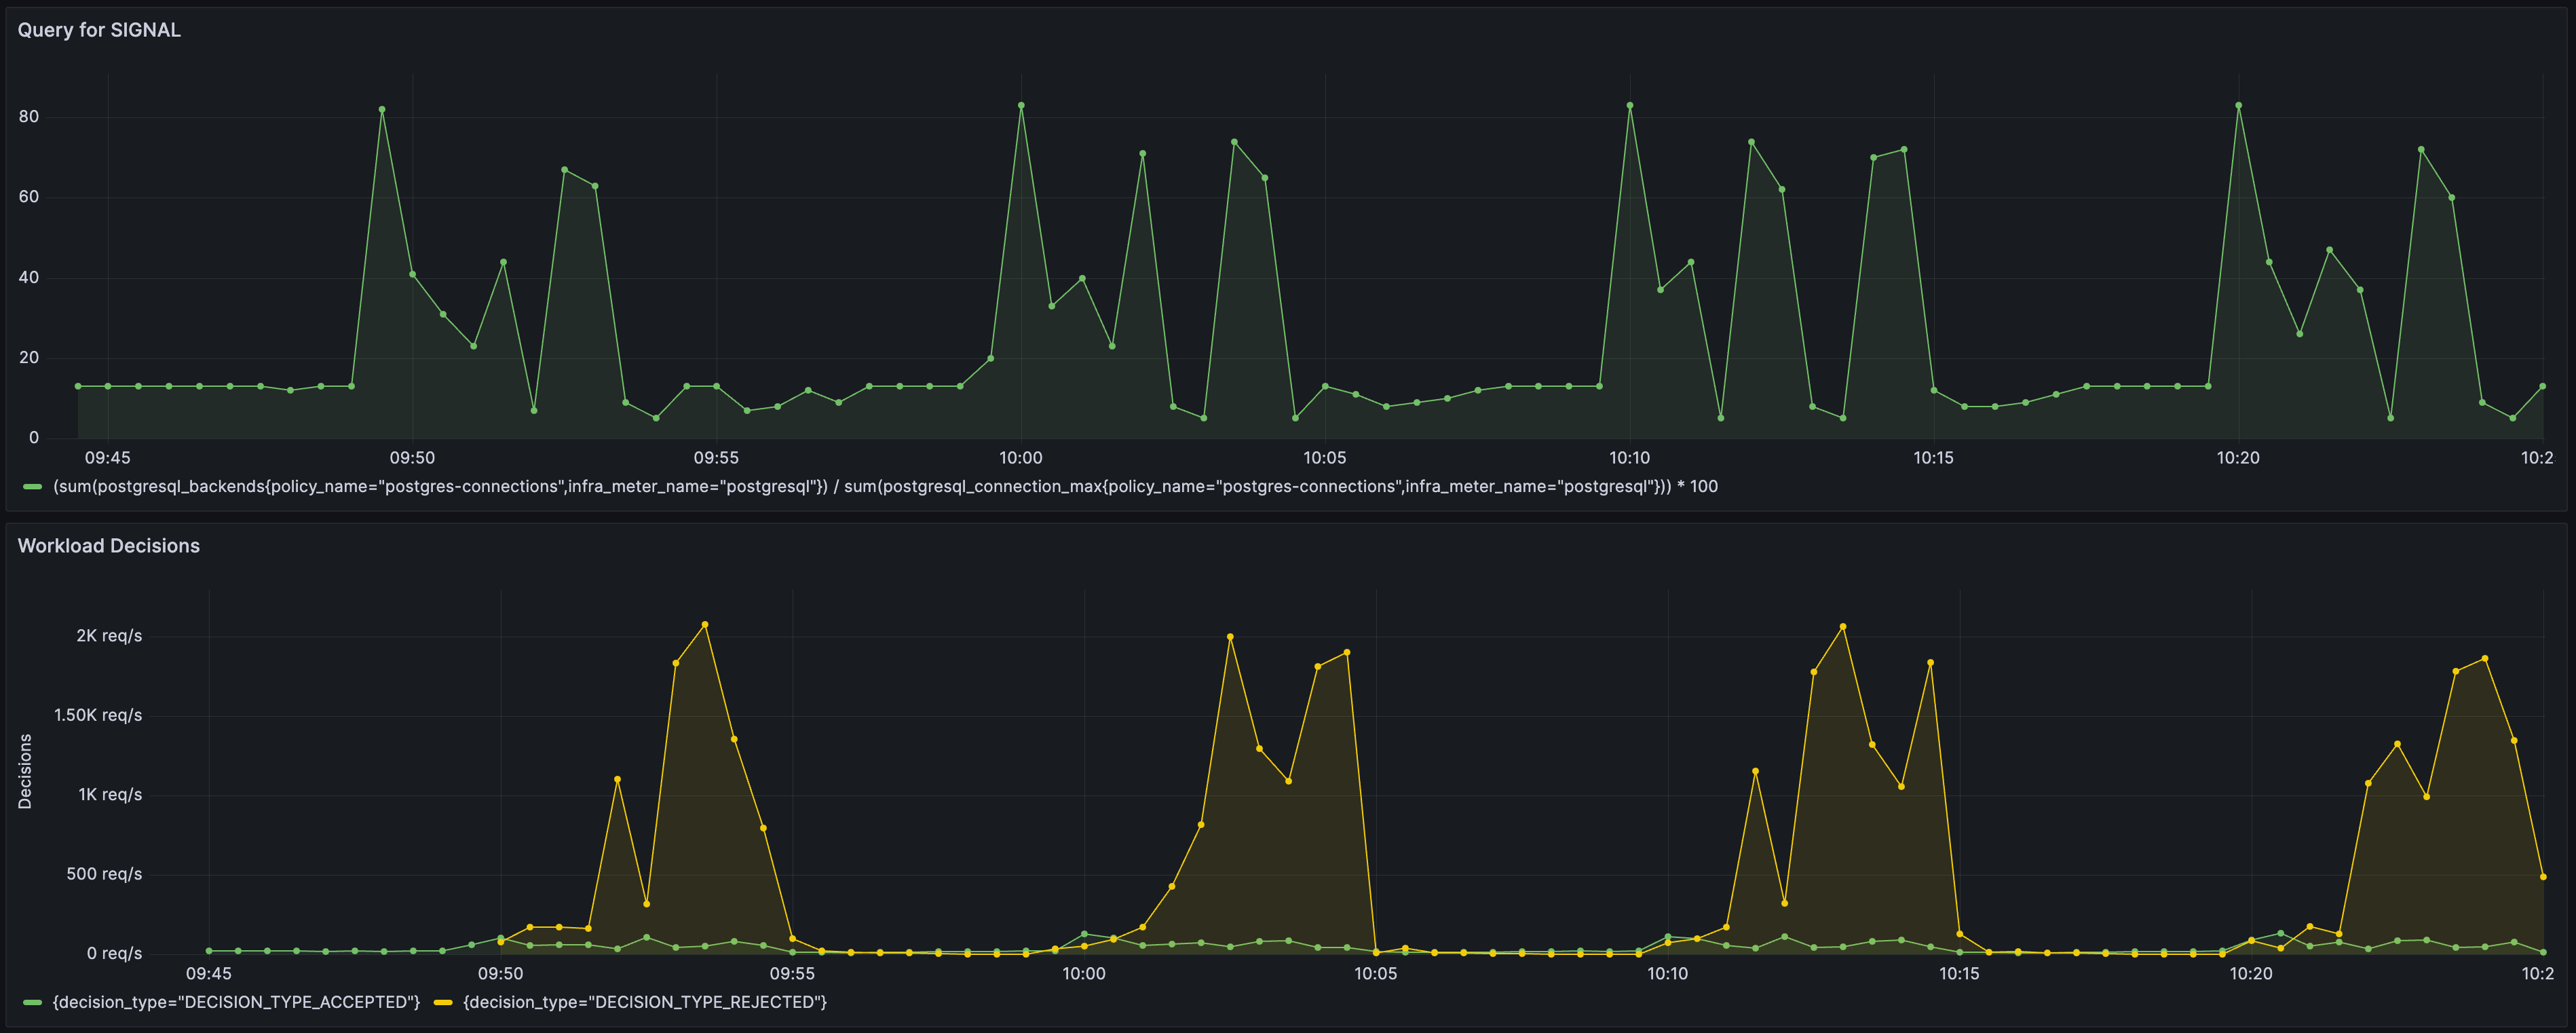Click '09:45' time label in SIGNAL panel
The height and width of the screenshot is (1033, 2576).
(107, 458)
